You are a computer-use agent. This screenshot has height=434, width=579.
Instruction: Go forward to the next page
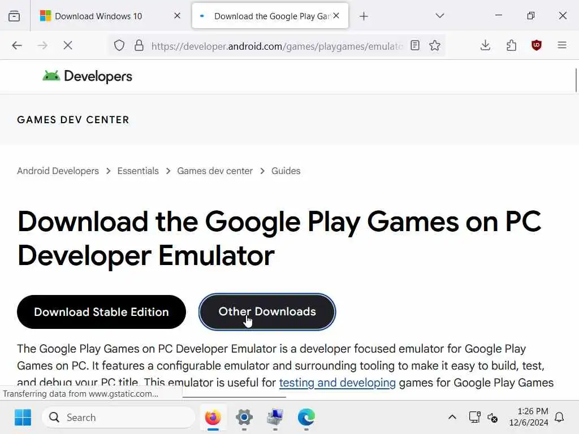[42, 45]
